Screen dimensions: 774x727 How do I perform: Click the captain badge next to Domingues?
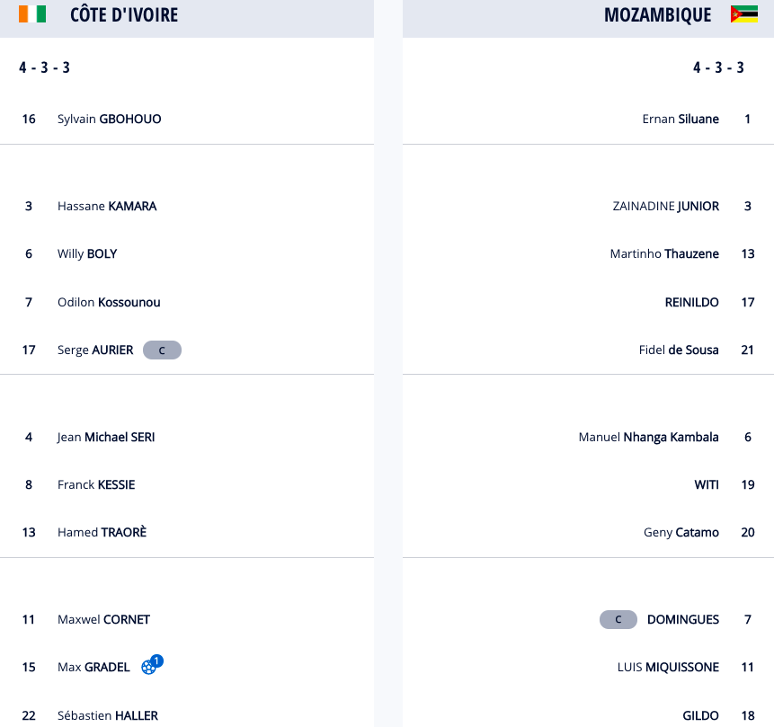618,620
